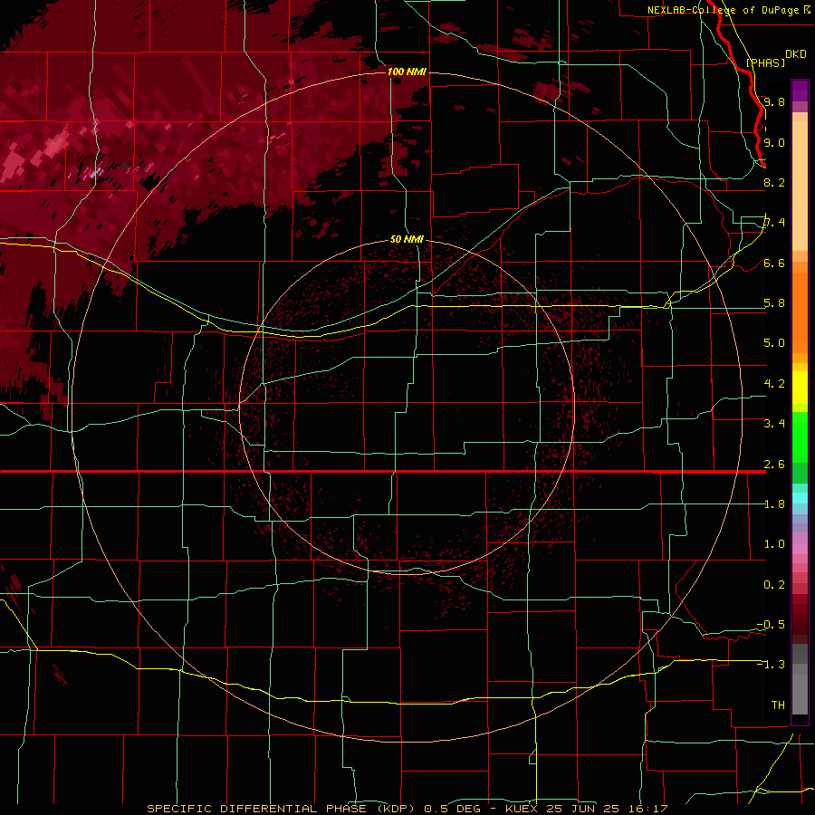Click the 6.6 value on the scale
Screen dimensions: 815x815
point(774,264)
